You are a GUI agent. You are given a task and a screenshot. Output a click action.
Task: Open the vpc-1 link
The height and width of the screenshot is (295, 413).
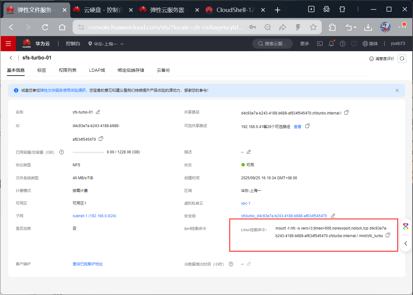tap(246, 203)
